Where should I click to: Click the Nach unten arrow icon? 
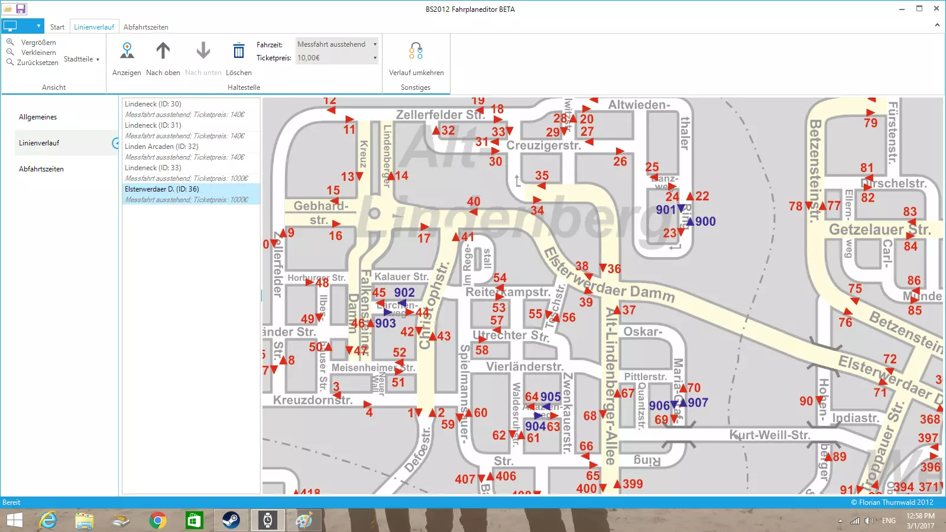tap(203, 51)
